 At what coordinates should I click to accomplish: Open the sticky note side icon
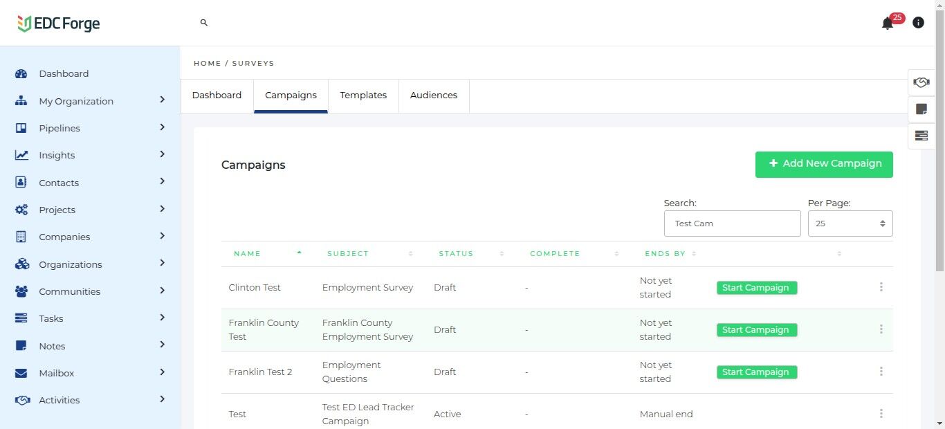pyautogui.click(x=921, y=109)
